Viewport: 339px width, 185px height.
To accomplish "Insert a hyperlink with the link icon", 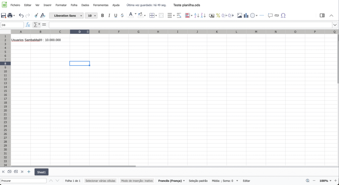I will pyautogui.click(x=277, y=15).
